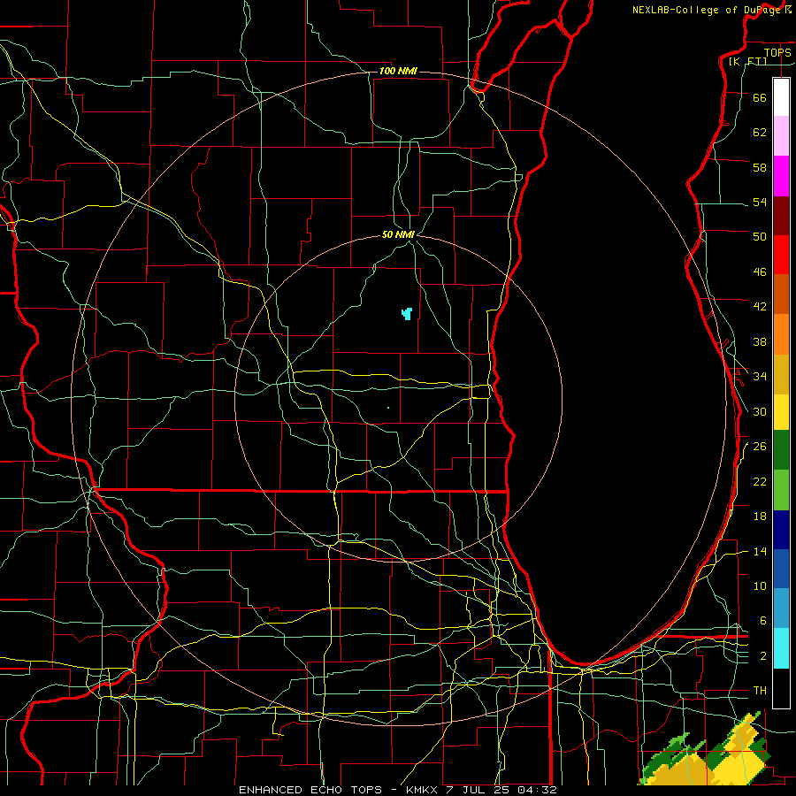Click the "22" legend value
This screenshot has width=796, height=796.
click(760, 481)
